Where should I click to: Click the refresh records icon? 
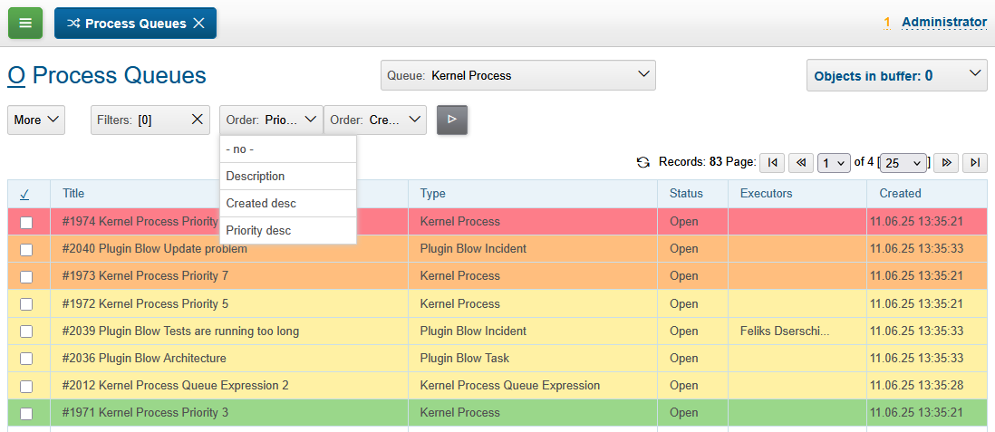pos(643,162)
